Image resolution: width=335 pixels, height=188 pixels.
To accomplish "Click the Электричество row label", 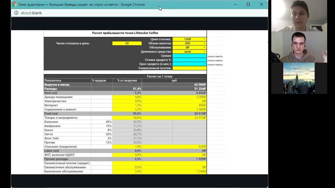I will pyautogui.click(x=55, y=101).
